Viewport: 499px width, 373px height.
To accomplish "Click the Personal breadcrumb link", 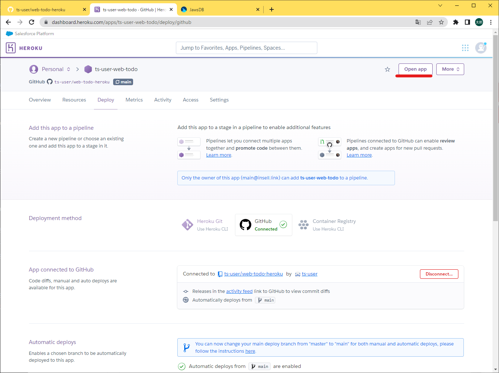I will pyautogui.click(x=53, y=69).
